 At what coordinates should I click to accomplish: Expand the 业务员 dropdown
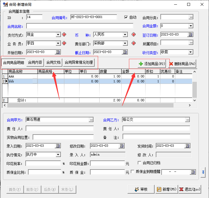click(58, 43)
